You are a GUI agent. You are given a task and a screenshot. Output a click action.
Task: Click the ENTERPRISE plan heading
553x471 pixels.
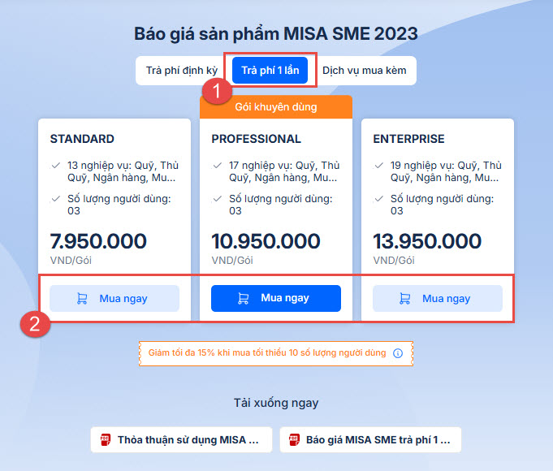pos(408,139)
